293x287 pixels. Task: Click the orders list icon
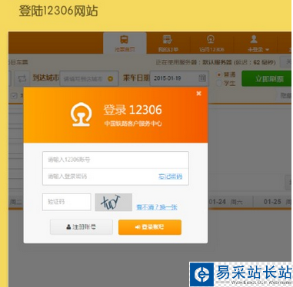pyautogui.click(x=168, y=39)
